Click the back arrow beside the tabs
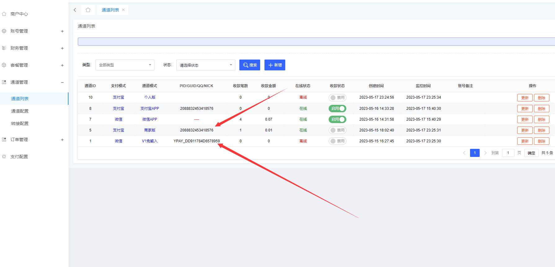Viewport: 555px width, 267px height. (x=75, y=10)
